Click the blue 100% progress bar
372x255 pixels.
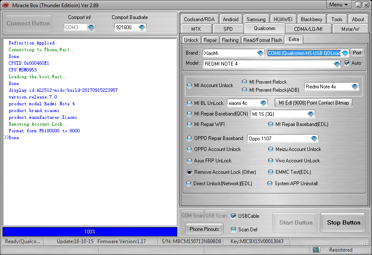pos(90,232)
